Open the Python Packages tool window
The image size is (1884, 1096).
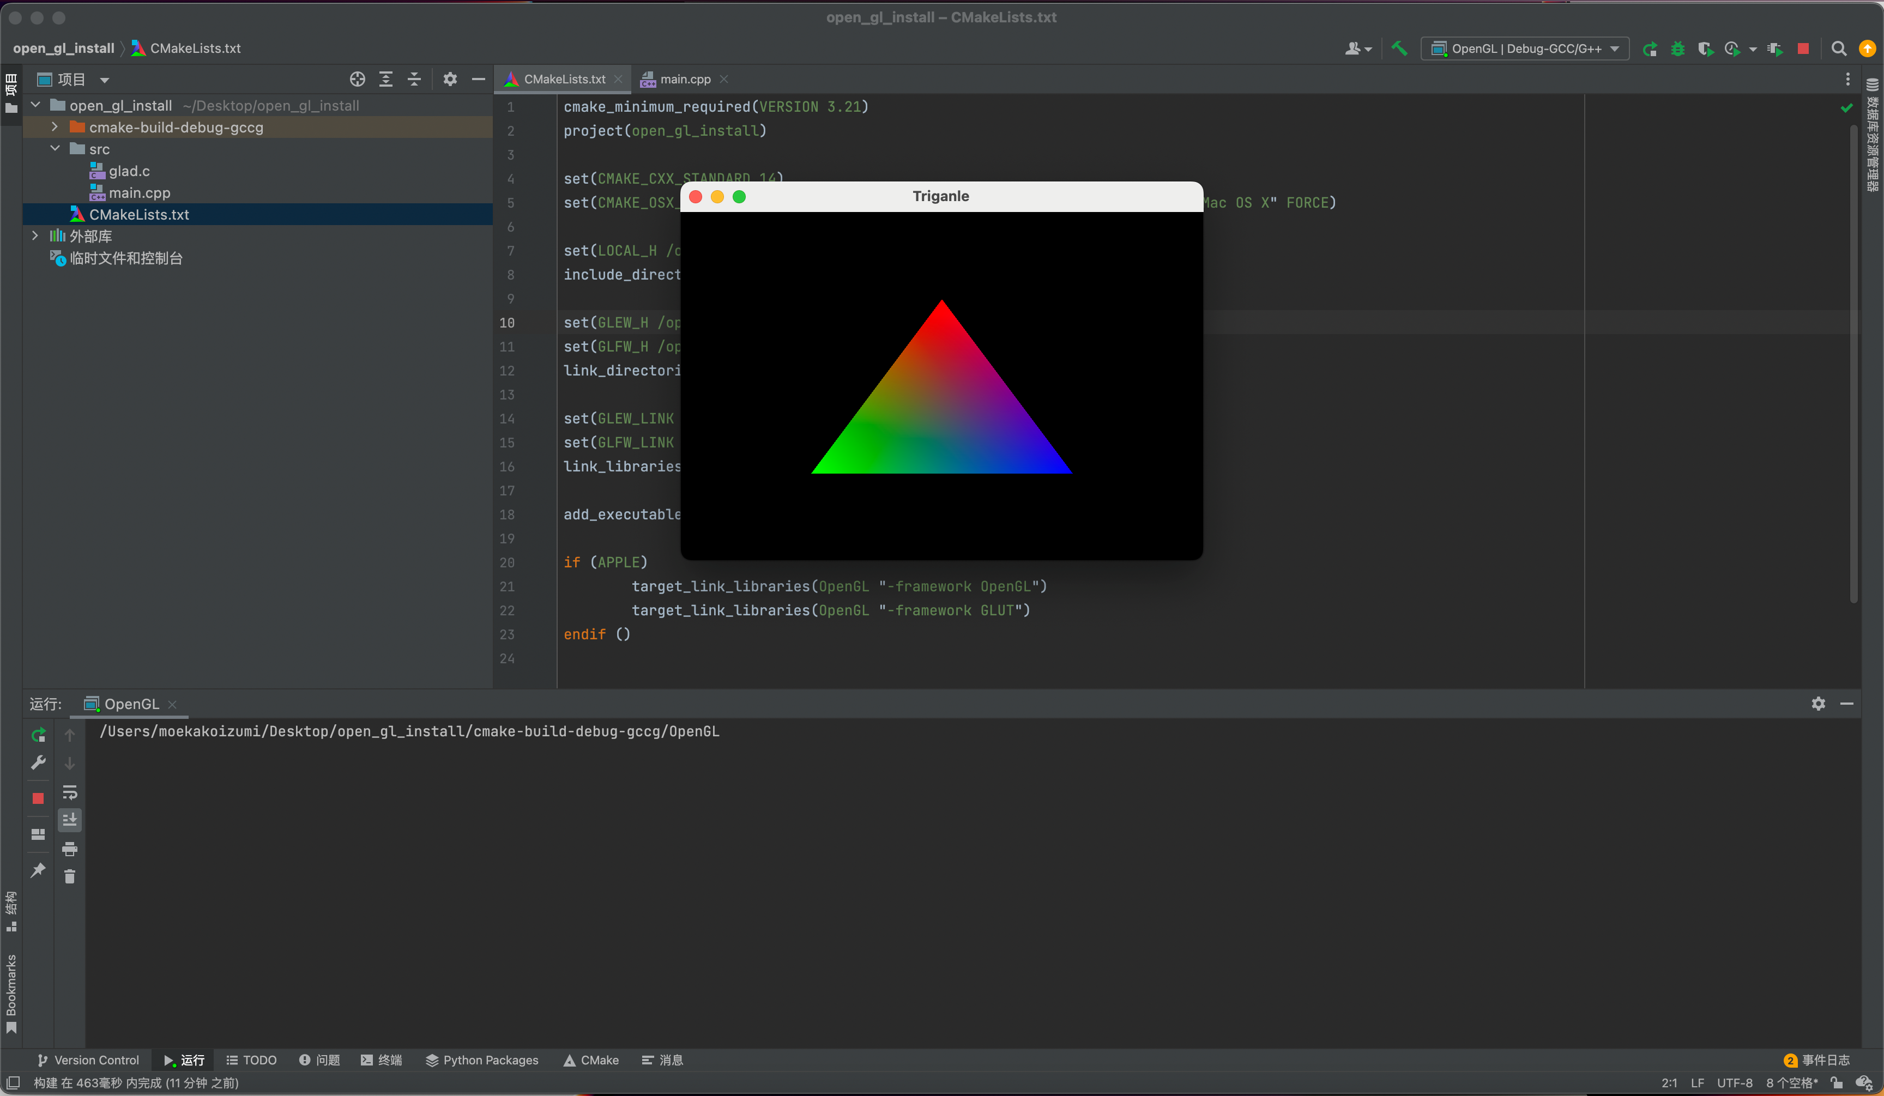[x=482, y=1060]
